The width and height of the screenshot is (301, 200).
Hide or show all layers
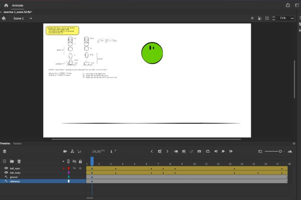coord(74,161)
